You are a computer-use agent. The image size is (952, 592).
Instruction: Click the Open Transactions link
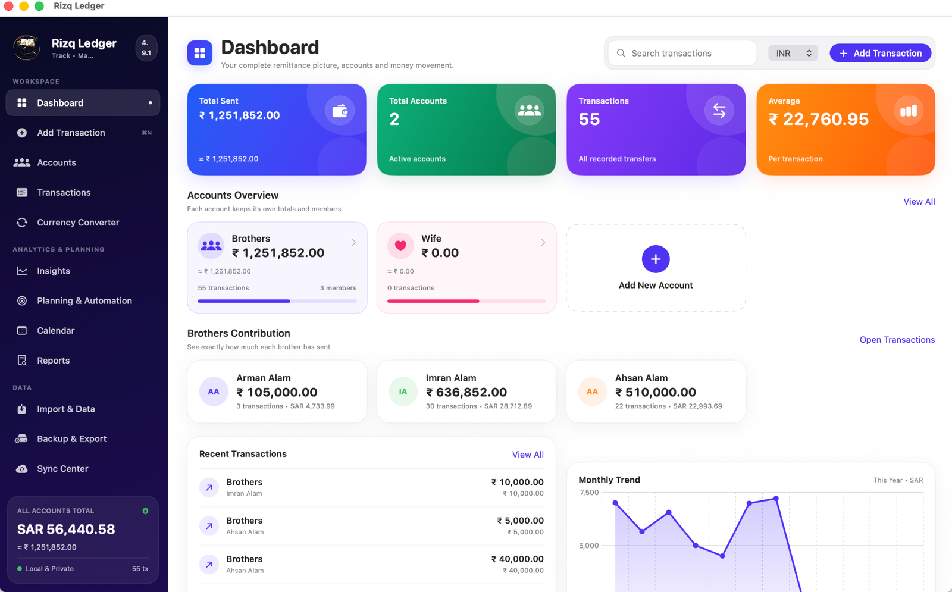(x=897, y=340)
